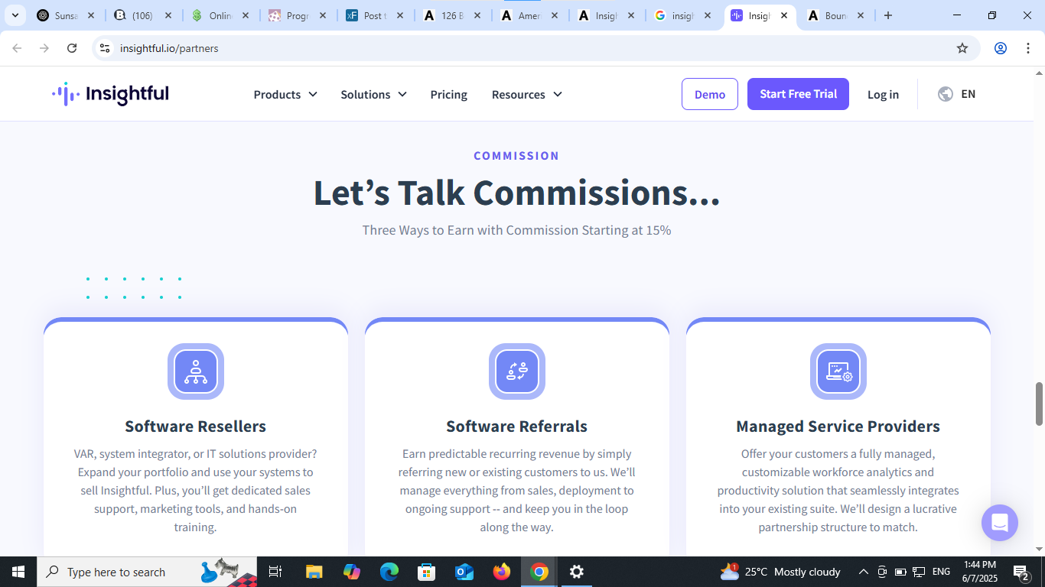
Task: Bookmark this page with the star icon
Action: [962, 48]
